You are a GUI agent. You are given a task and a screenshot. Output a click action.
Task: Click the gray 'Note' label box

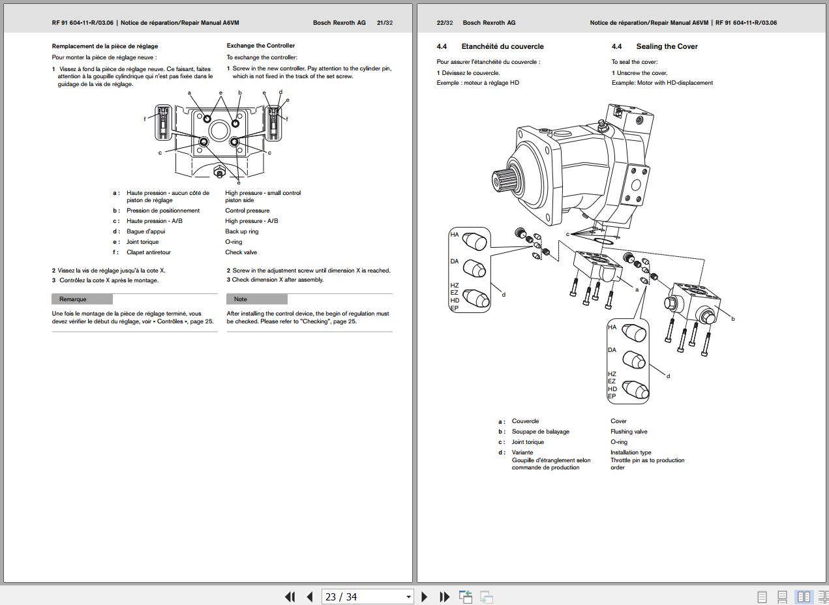(x=257, y=299)
